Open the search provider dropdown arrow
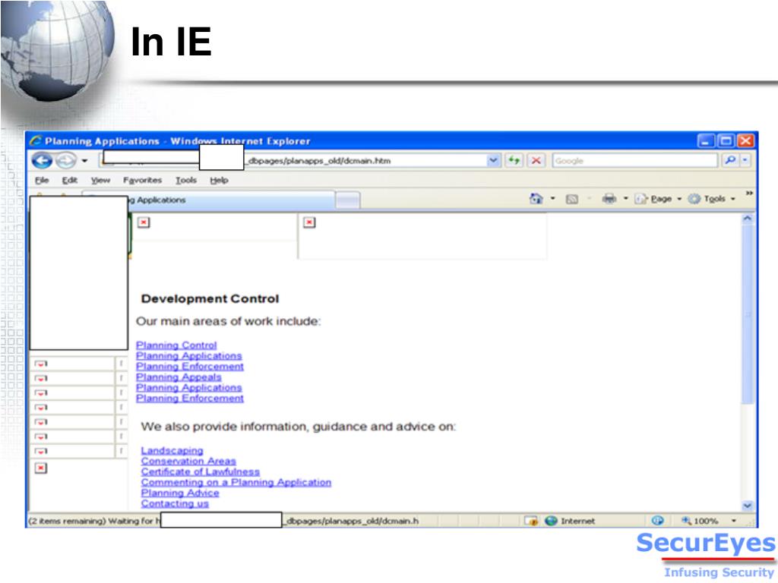Screen dimensions: 778x583 [x=745, y=160]
